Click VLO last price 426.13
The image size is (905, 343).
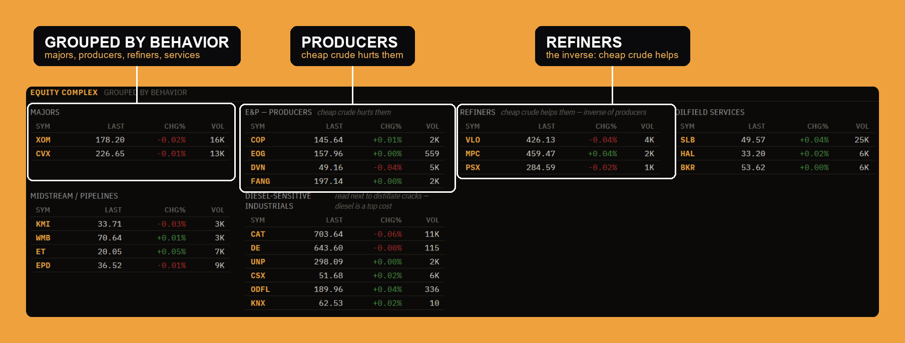point(541,140)
